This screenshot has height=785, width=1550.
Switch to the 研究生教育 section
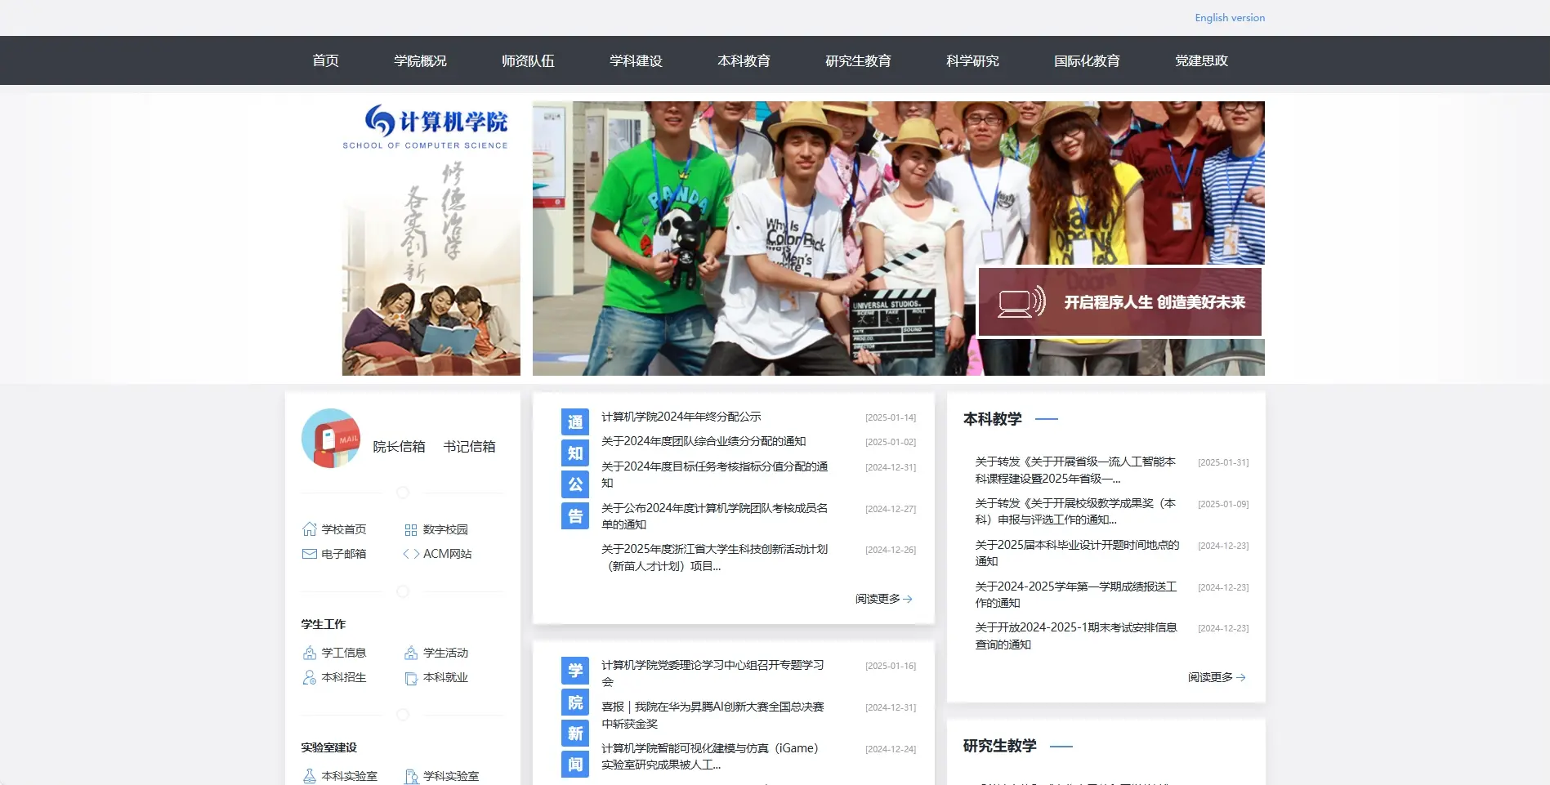point(857,60)
